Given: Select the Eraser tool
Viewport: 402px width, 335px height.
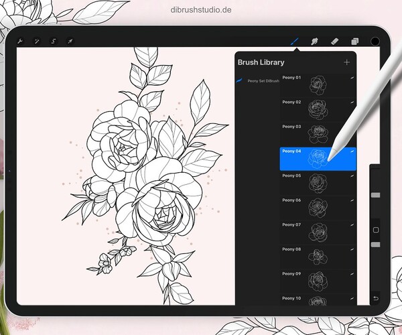Looking at the screenshot, I should click(334, 42).
